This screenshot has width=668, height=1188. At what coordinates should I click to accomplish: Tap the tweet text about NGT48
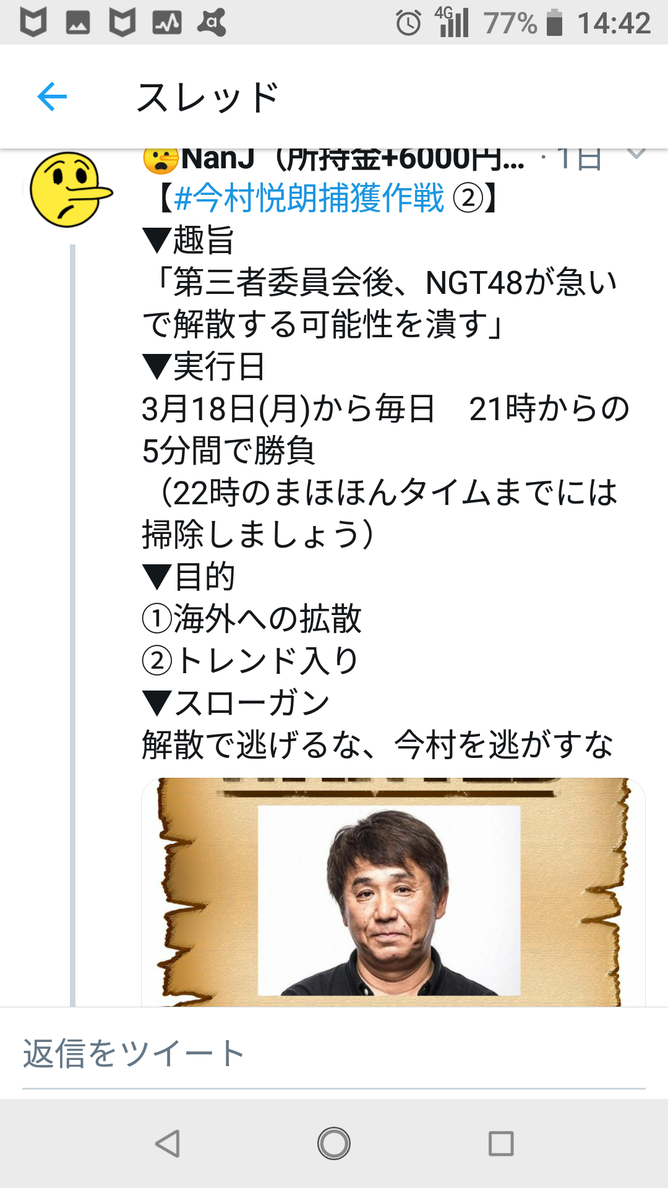tap(381, 303)
